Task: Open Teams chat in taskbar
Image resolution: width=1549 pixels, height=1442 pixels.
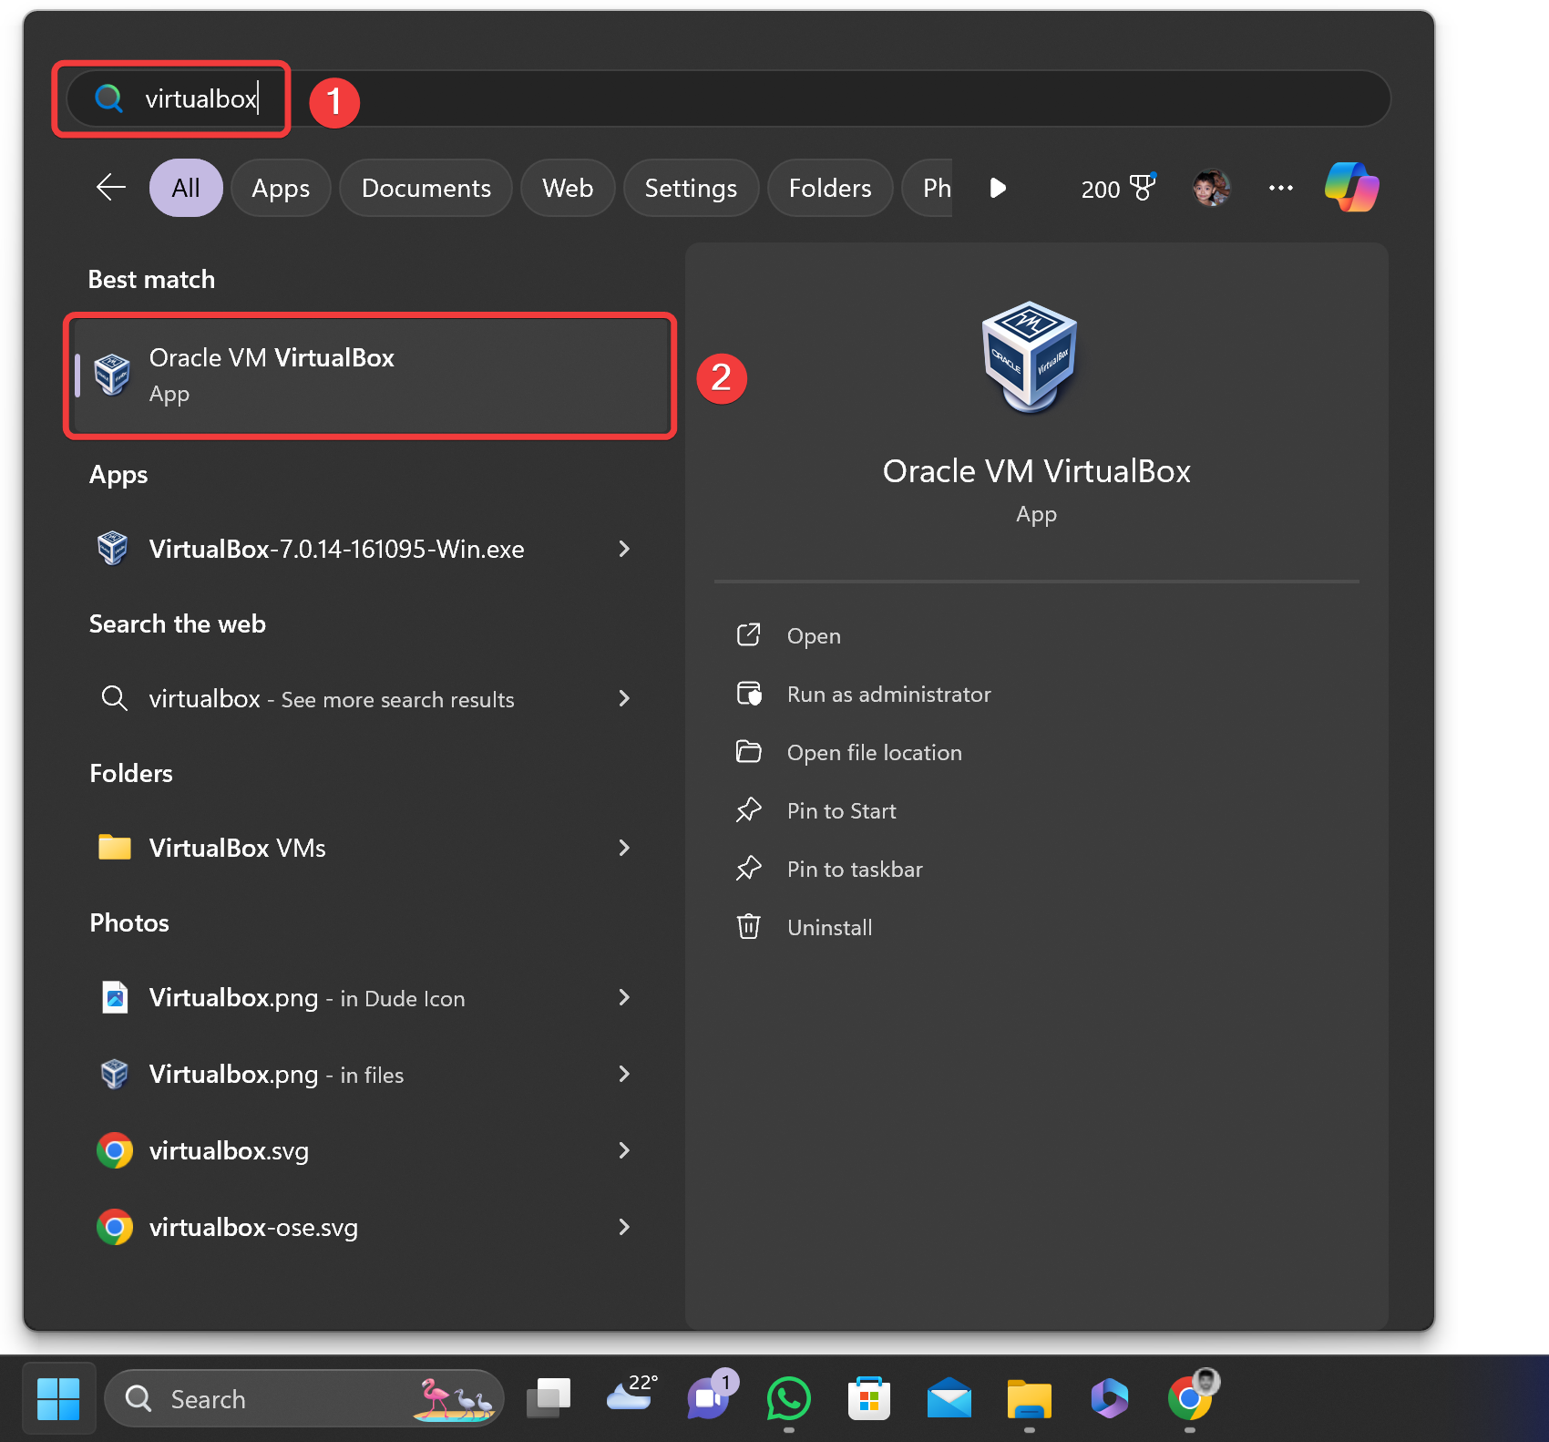Action: pos(711,1396)
